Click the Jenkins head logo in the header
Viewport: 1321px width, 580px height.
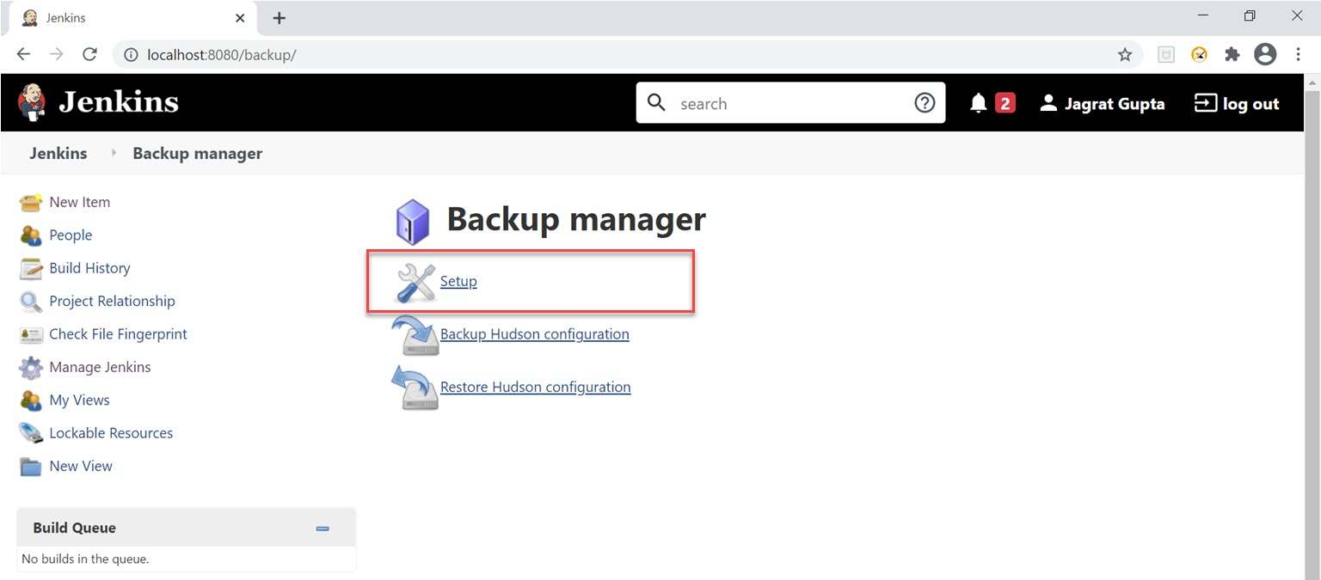[x=30, y=101]
